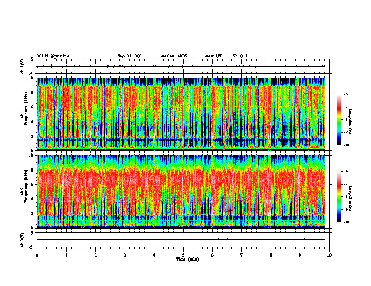Click ch.2 frequency tick label "8"

click(33, 170)
